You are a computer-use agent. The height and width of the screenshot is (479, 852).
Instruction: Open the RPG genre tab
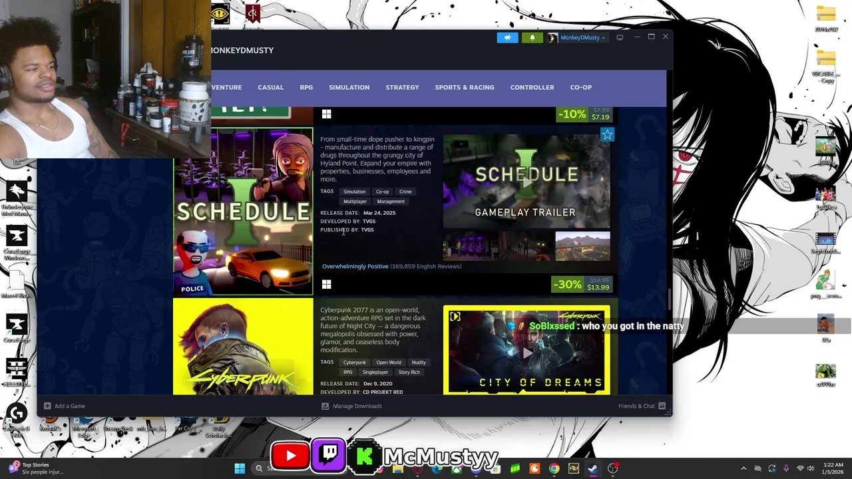(306, 87)
